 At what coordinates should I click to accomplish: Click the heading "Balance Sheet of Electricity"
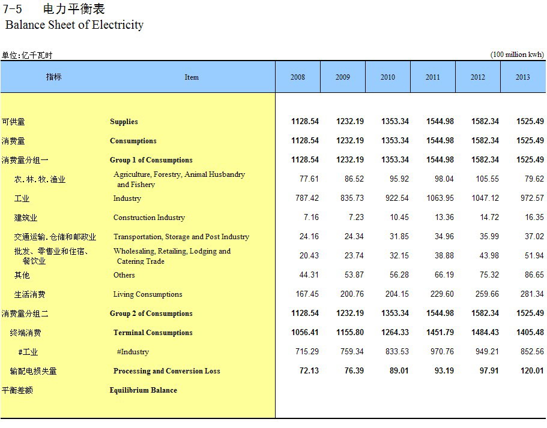tap(74, 25)
